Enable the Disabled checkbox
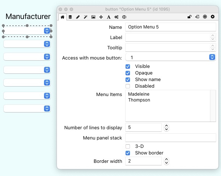This screenshot has height=176, width=221. click(x=128, y=86)
